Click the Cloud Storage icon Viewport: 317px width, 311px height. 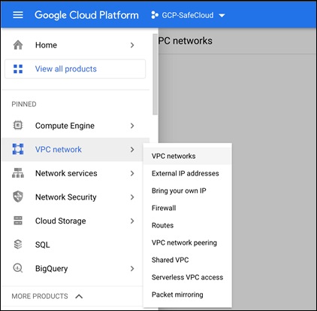click(x=18, y=221)
